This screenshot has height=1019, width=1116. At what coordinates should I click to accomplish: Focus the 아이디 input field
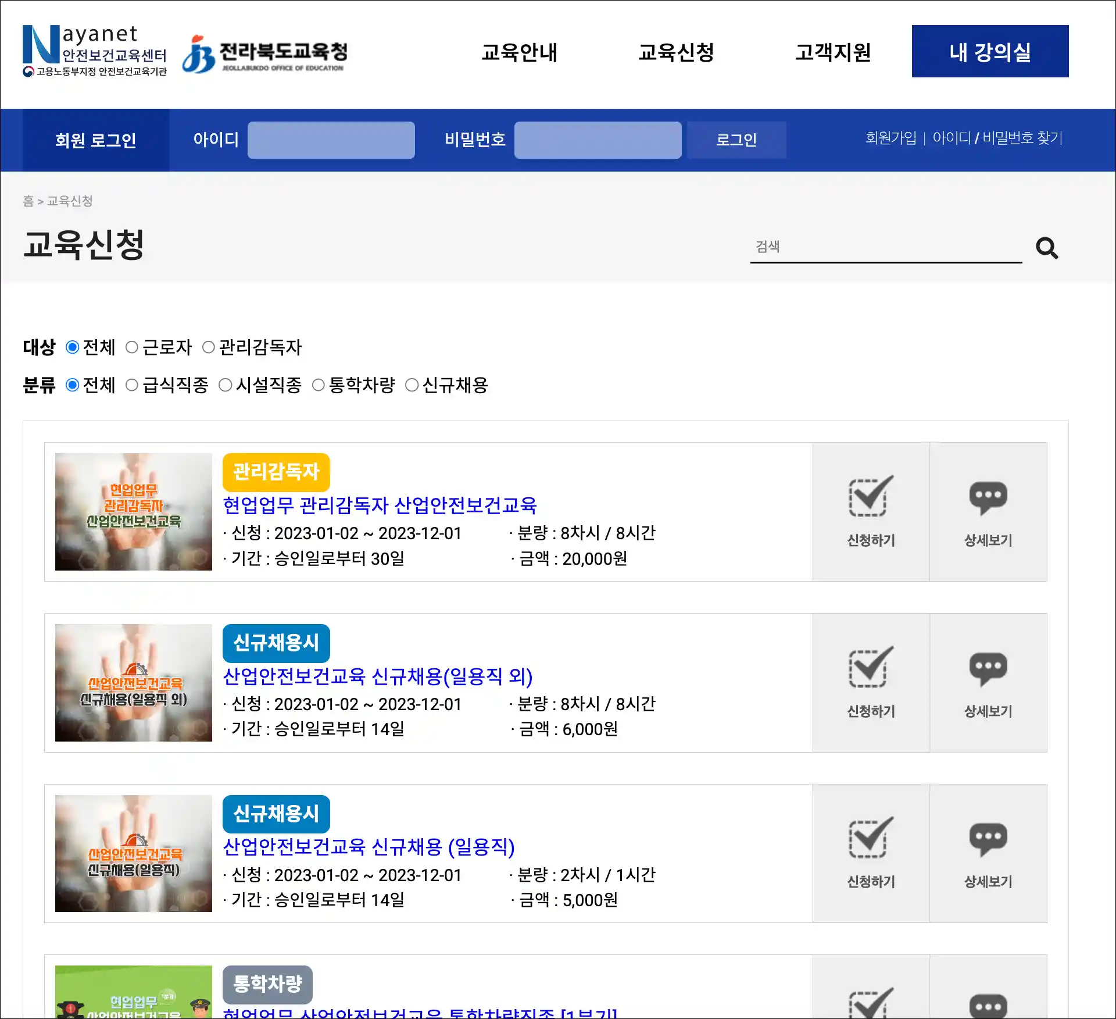(x=331, y=140)
